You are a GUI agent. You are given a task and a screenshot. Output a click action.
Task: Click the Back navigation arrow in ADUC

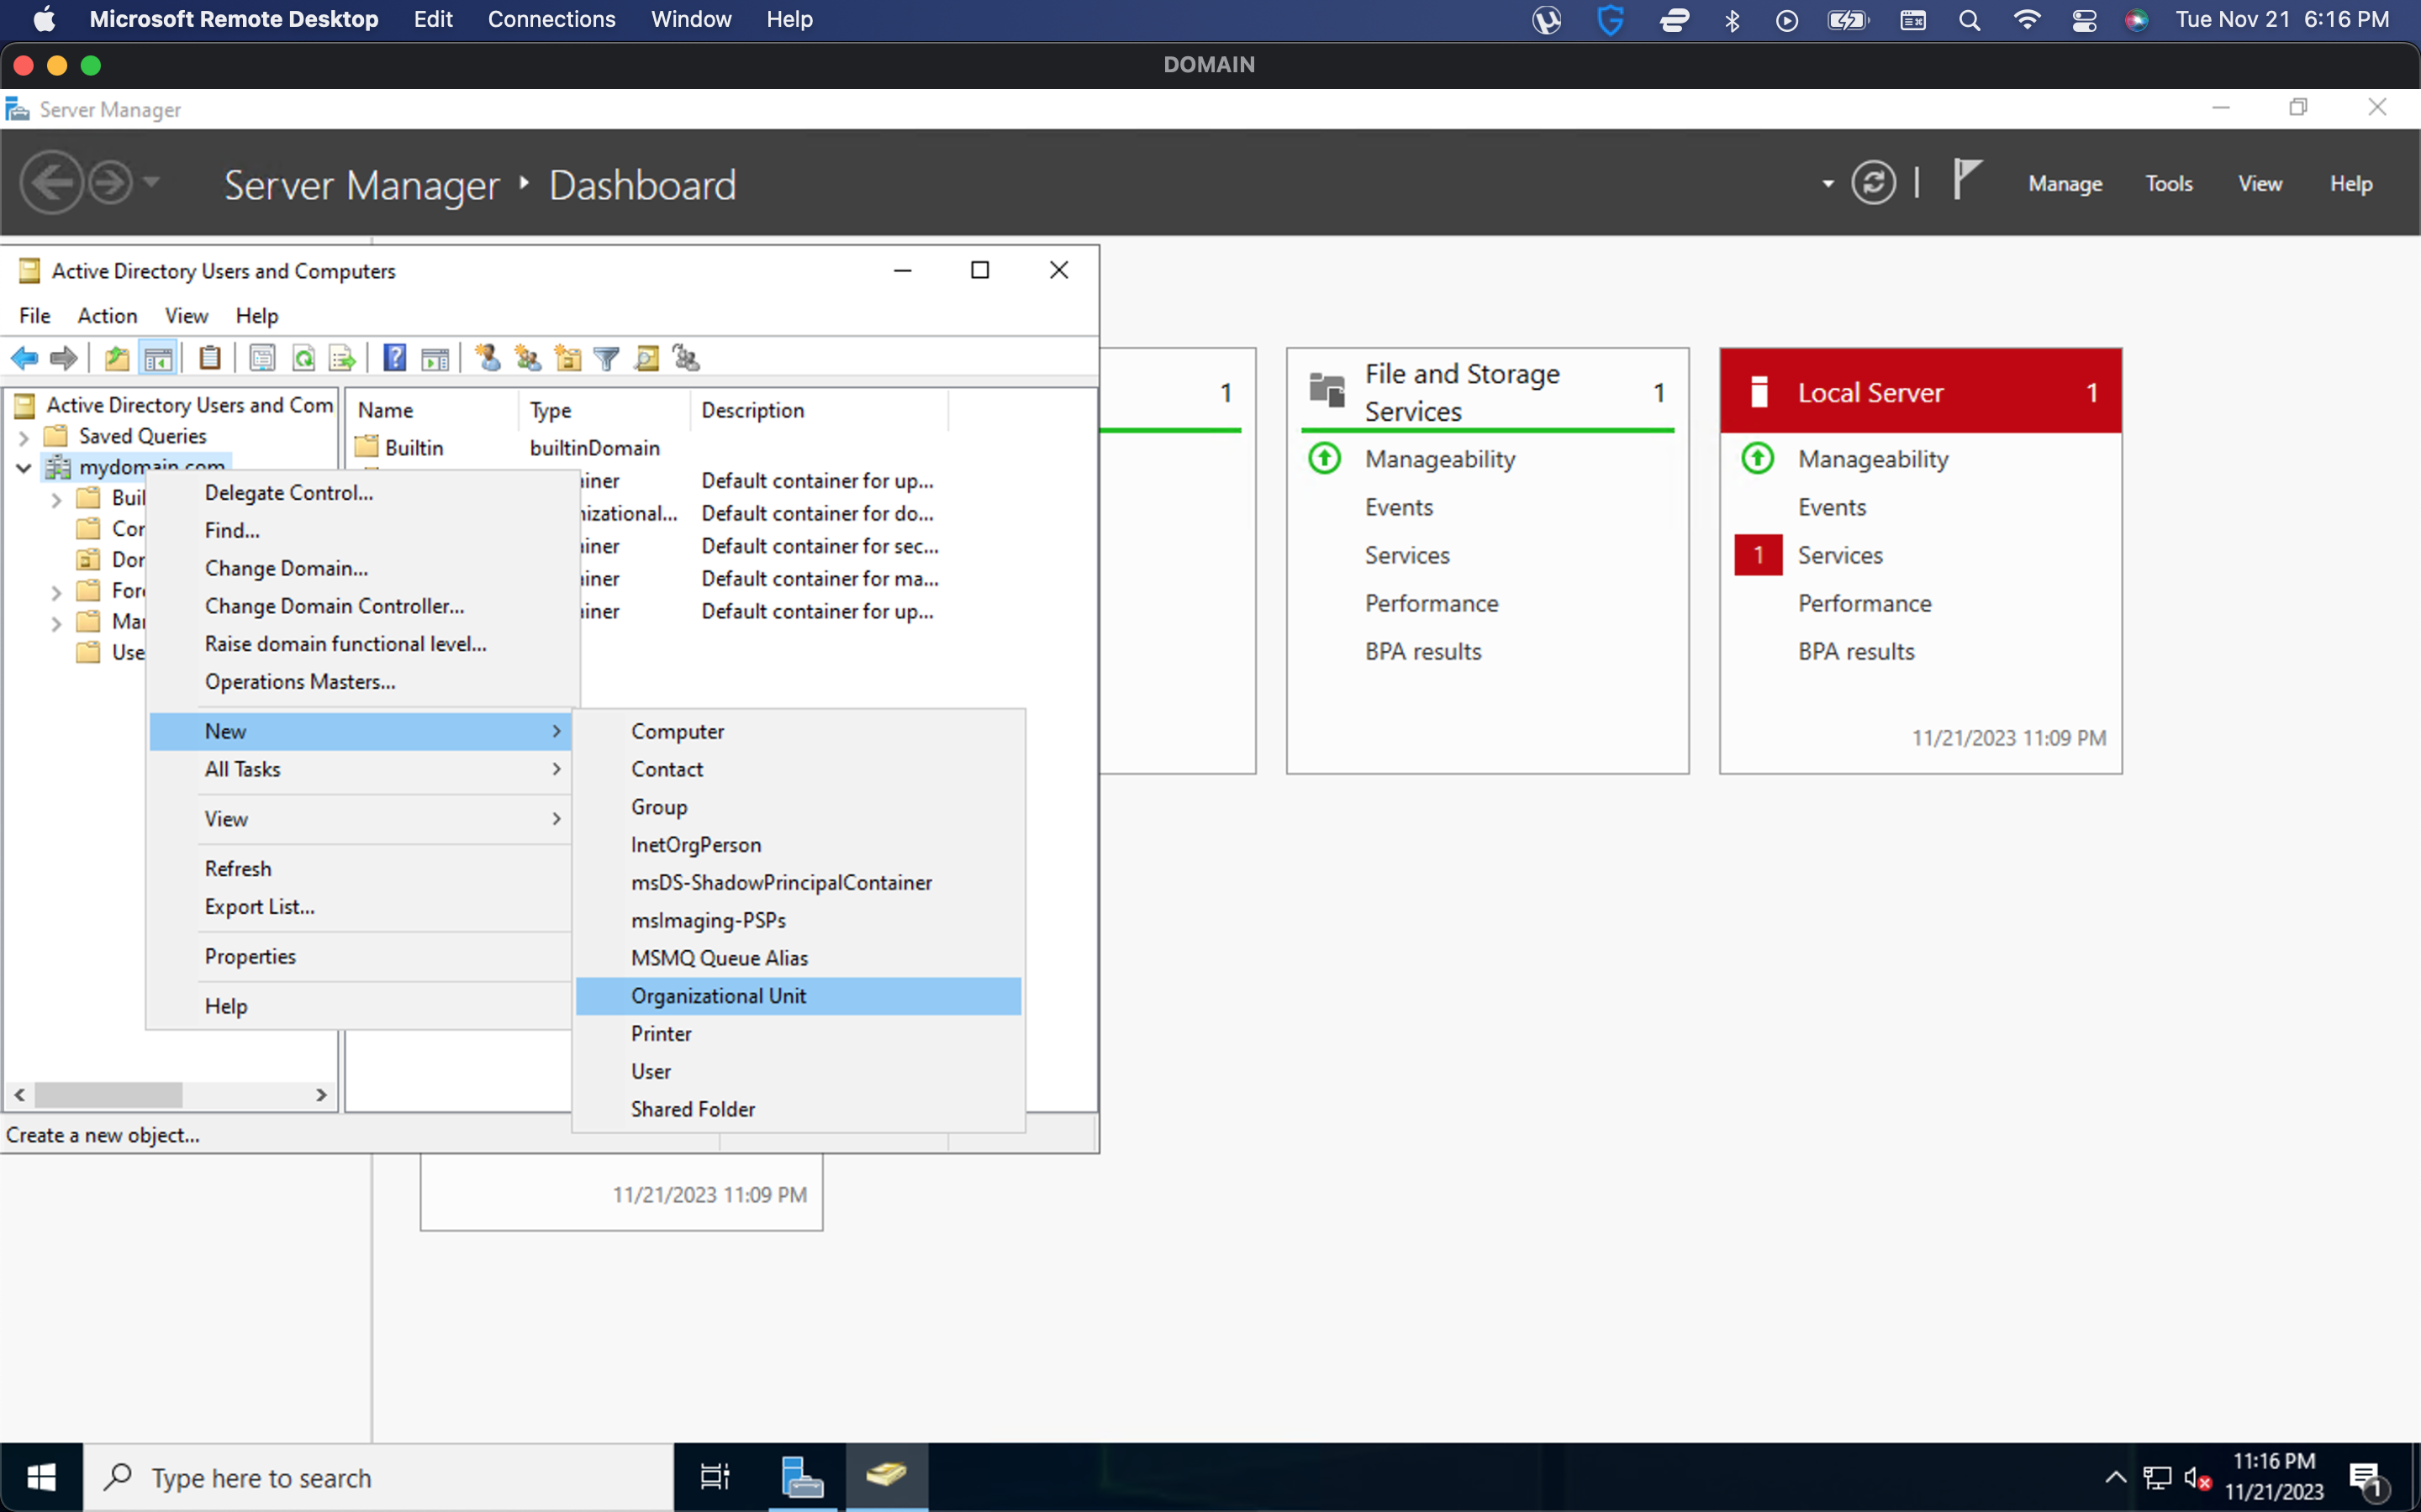pos(24,357)
